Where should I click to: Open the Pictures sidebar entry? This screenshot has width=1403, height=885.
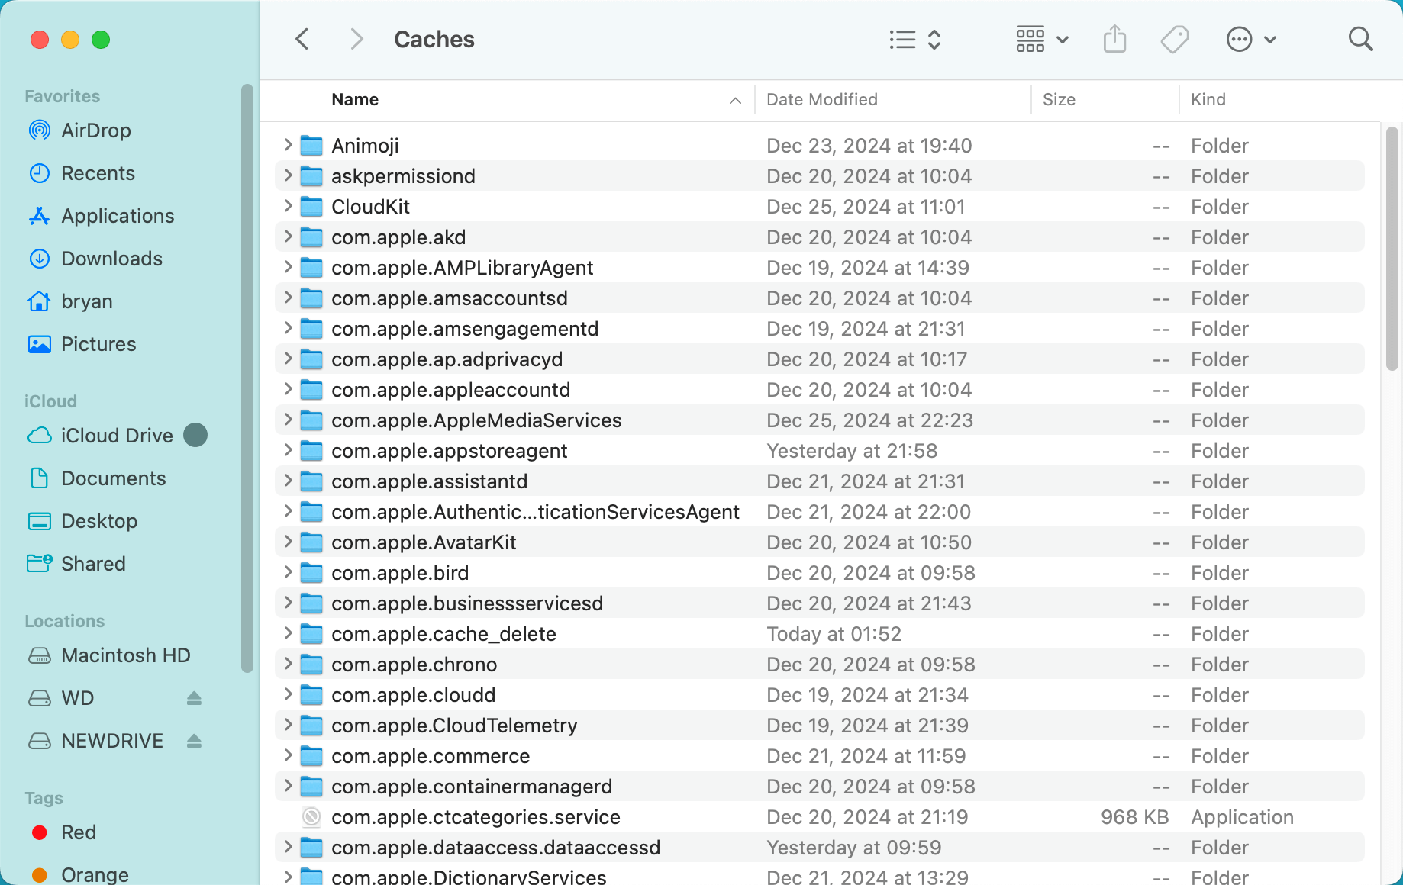point(98,344)
